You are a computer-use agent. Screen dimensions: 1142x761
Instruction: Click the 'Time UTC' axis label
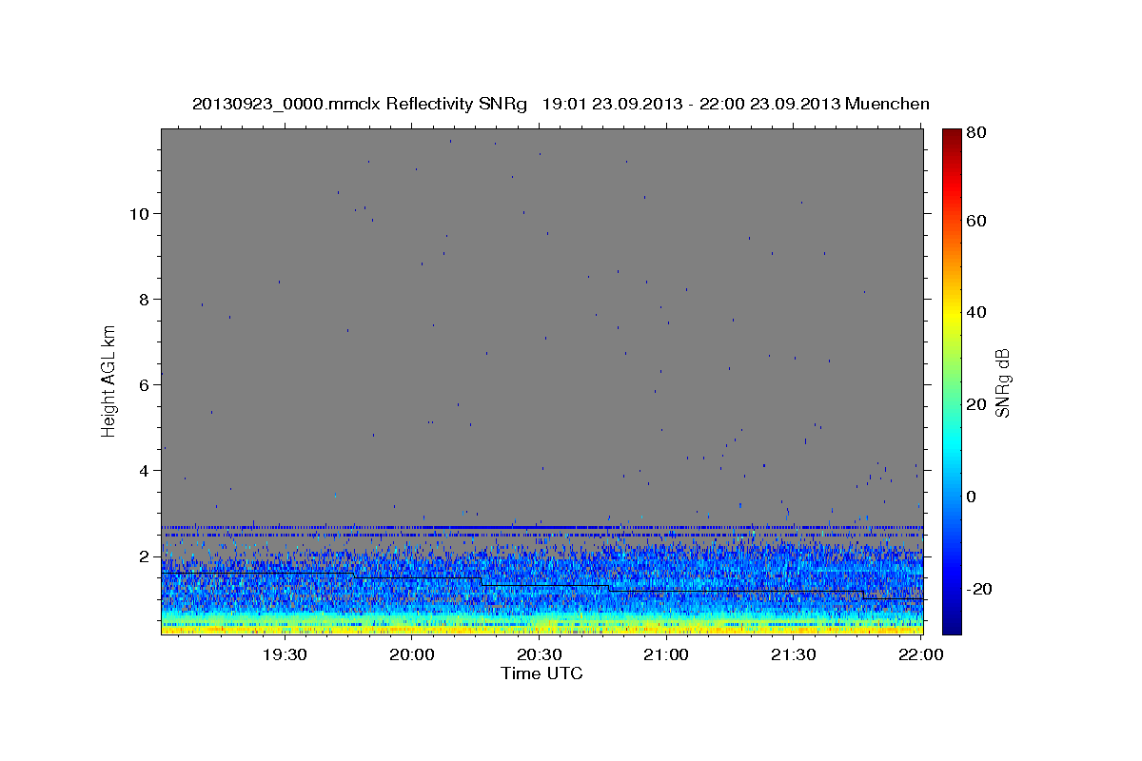click(541, 673)
